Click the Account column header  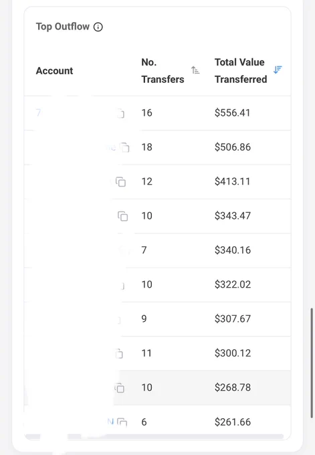(x=55, y=71)
